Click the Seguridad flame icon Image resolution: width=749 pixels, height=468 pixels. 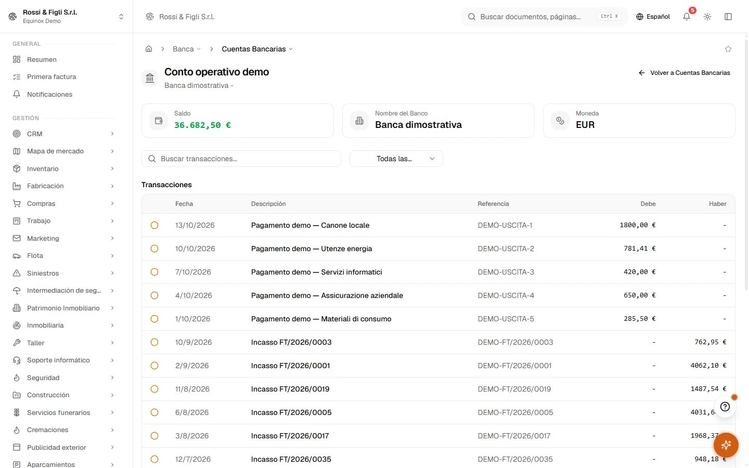(17, 378)
